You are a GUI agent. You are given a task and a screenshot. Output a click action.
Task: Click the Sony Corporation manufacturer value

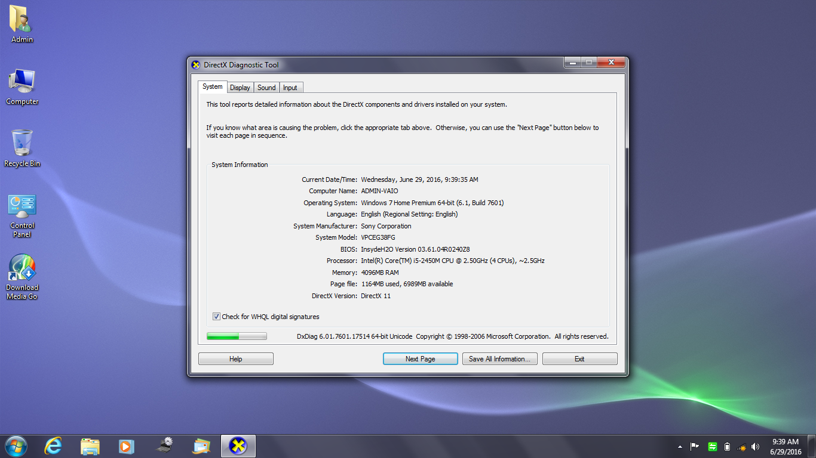[x=386, y=226]
